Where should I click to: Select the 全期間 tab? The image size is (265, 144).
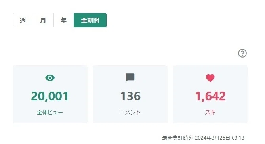click(x=90, y=20)
